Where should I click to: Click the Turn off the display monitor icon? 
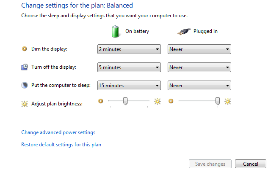(x=24, y=67)
